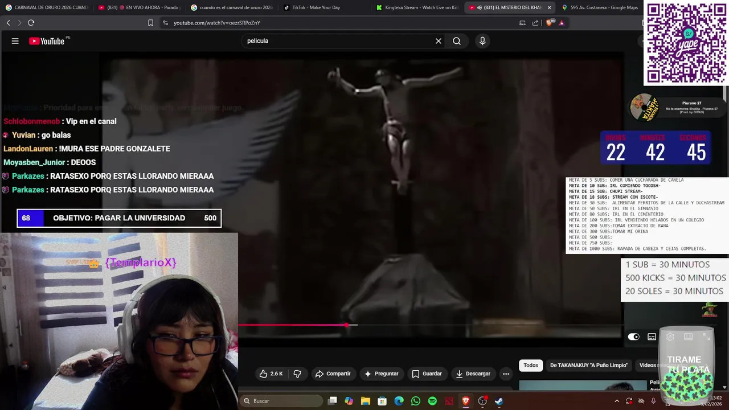This screenshot has width=729, height=410.
Task: Dislike the video with the thumbs-down icon
Action: click(x=297, y=374)
